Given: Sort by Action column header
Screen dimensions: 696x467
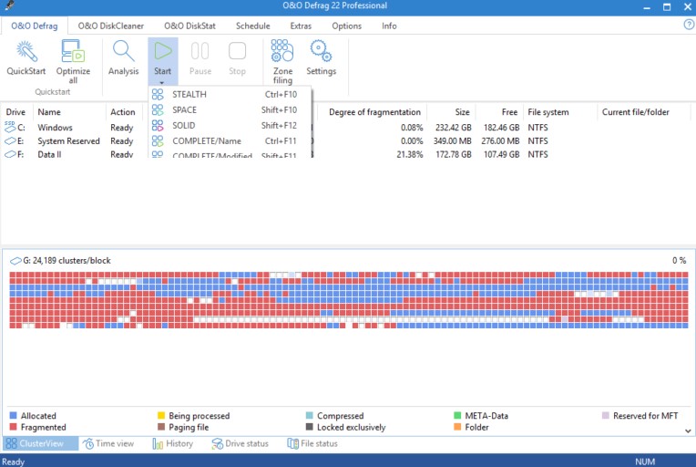Looking at the screenshot, I should (123, 112).
